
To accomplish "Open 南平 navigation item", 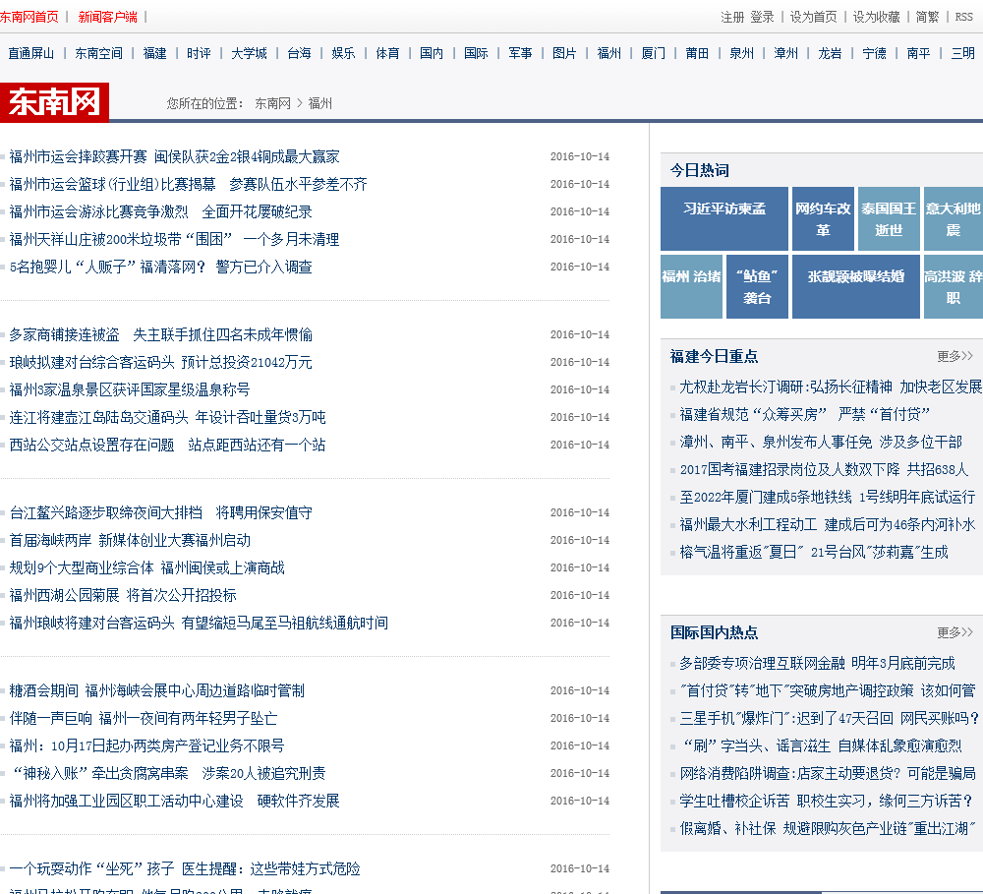I will tap(918, 53).
